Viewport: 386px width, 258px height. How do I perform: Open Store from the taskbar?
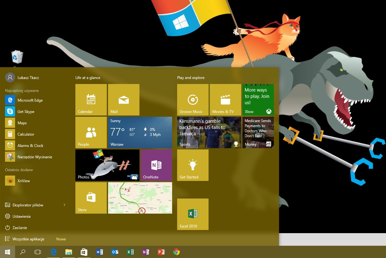(x=84, y=252)
